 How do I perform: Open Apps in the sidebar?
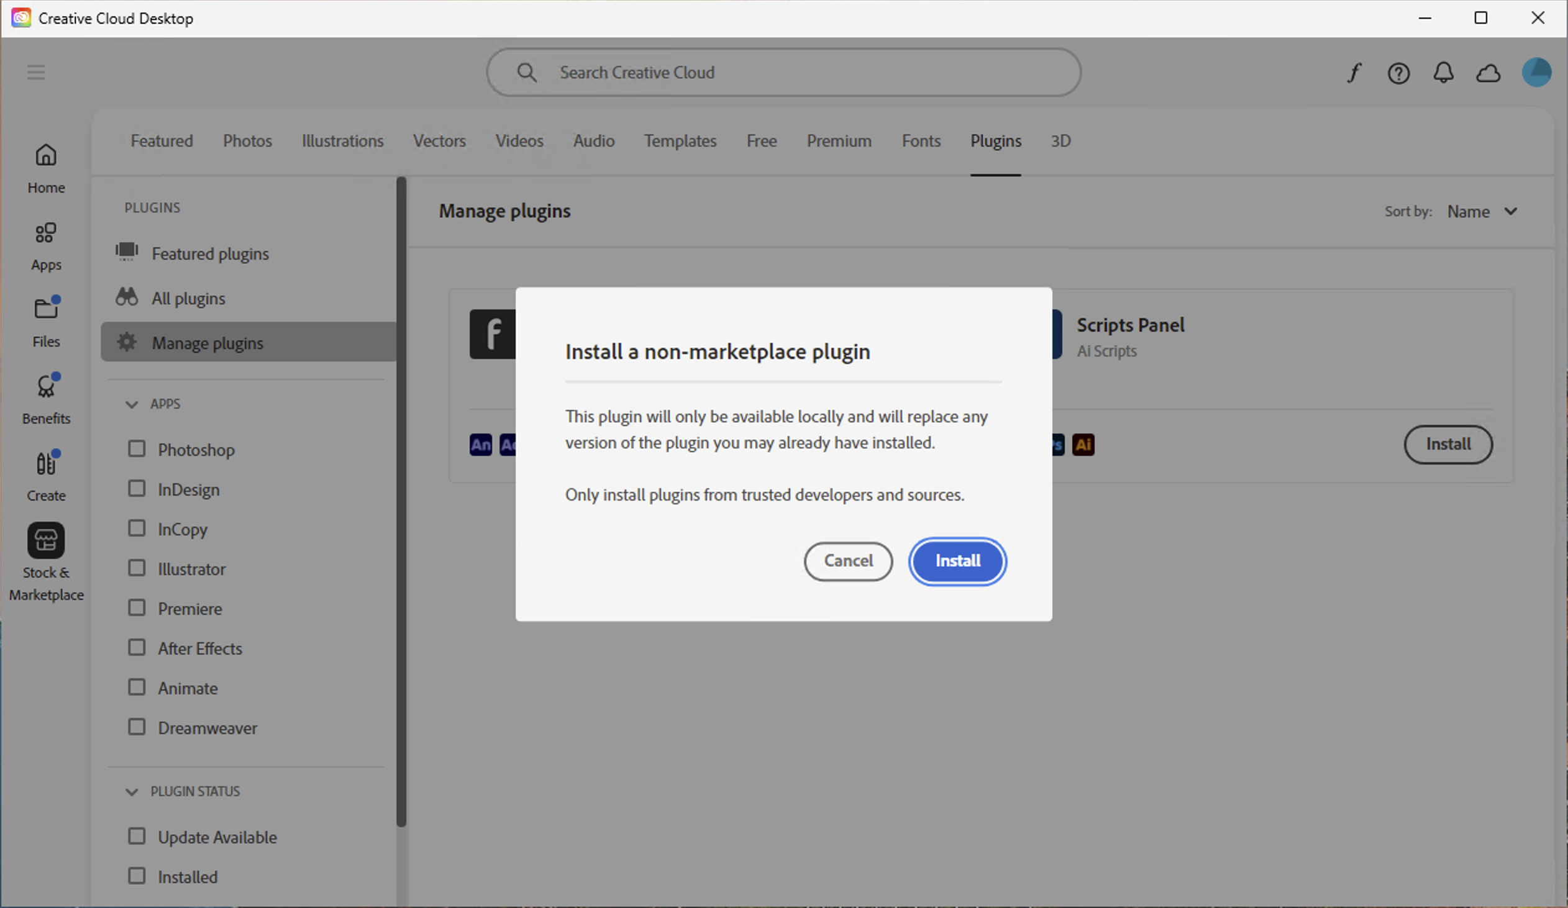click(46, 247)
